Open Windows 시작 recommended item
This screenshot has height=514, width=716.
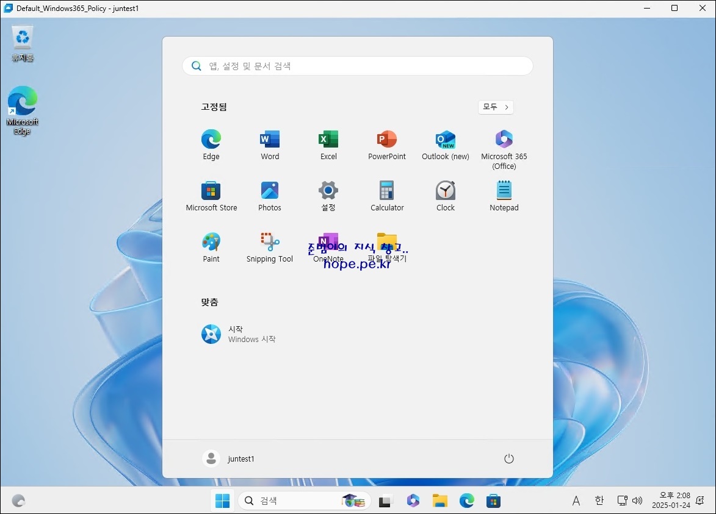click(239, 334)
